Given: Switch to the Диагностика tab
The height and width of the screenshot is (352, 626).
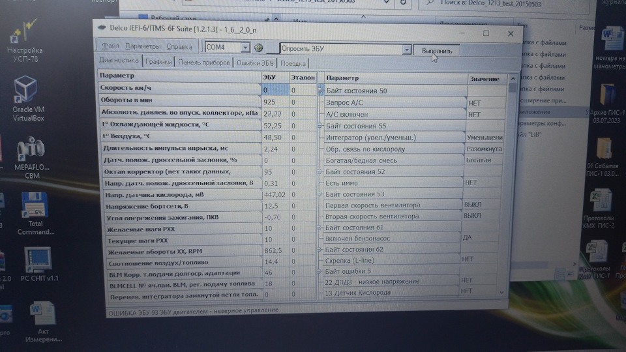Looking at the screenshot, I should 119,60.
